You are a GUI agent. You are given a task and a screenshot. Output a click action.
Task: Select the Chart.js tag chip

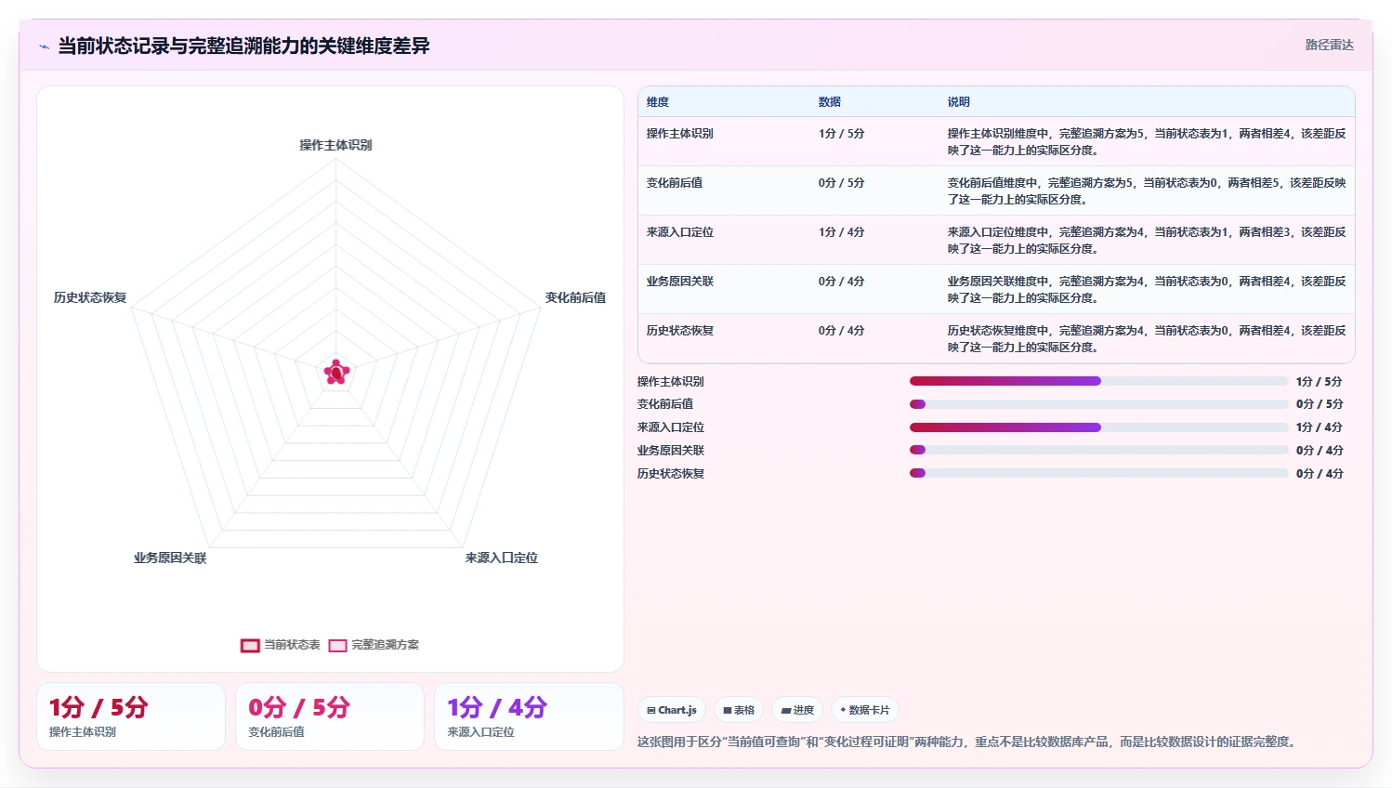click(x=672, y=710)
